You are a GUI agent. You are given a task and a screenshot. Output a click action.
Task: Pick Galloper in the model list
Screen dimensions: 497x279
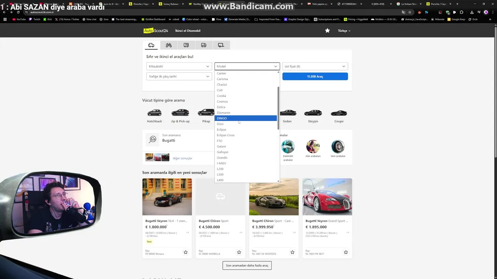point(245,152)
